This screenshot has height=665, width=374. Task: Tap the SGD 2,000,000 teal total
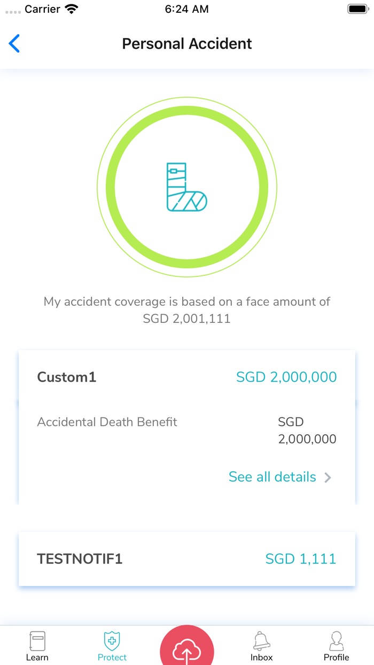(x=286, y=377)
